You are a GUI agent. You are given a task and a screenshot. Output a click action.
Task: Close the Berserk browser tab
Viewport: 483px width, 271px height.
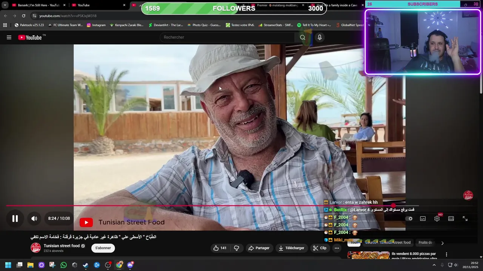pos(64,5)
